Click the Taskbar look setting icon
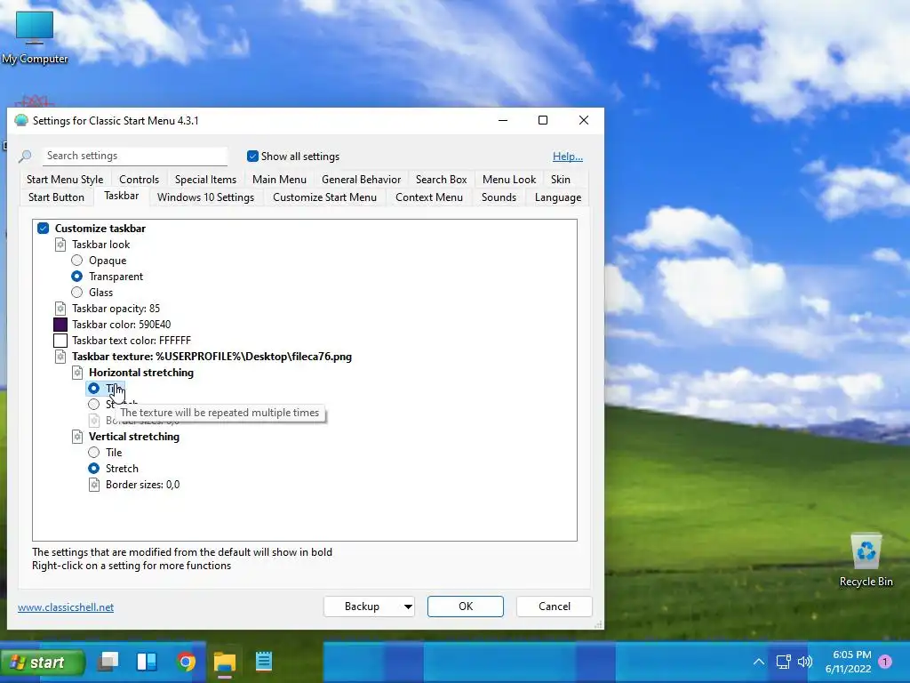This screenshot has height=683, width=910. coord(60,245)
